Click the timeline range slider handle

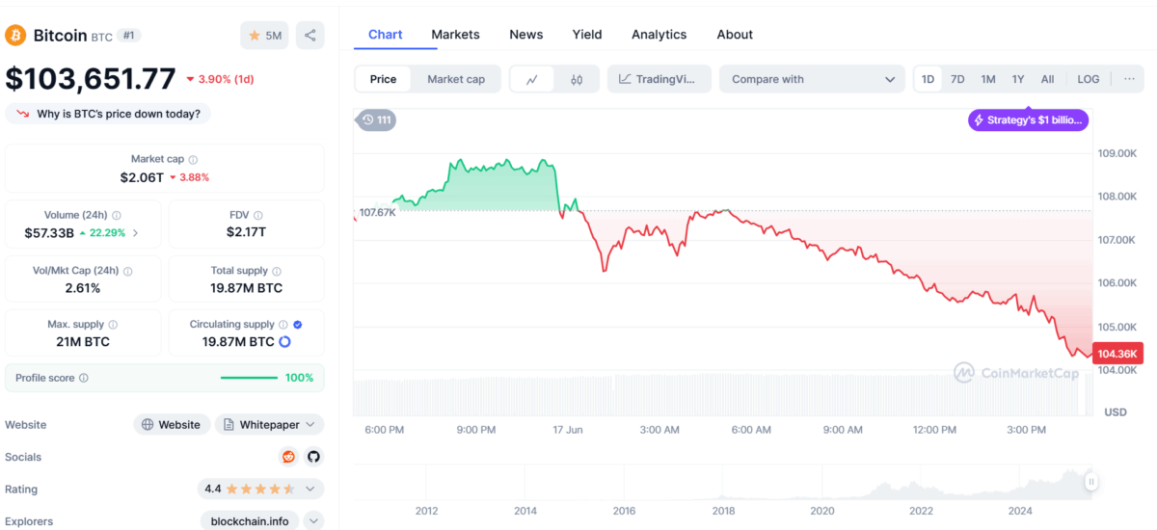click(x=1091, y=481)
